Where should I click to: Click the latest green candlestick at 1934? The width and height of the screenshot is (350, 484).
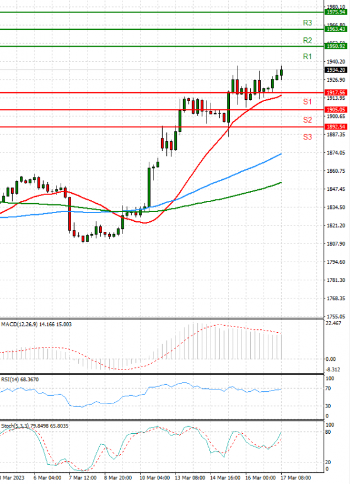point(281,72)
